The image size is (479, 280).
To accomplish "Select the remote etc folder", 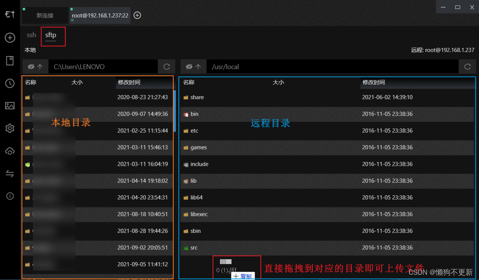I will (327, 131).
